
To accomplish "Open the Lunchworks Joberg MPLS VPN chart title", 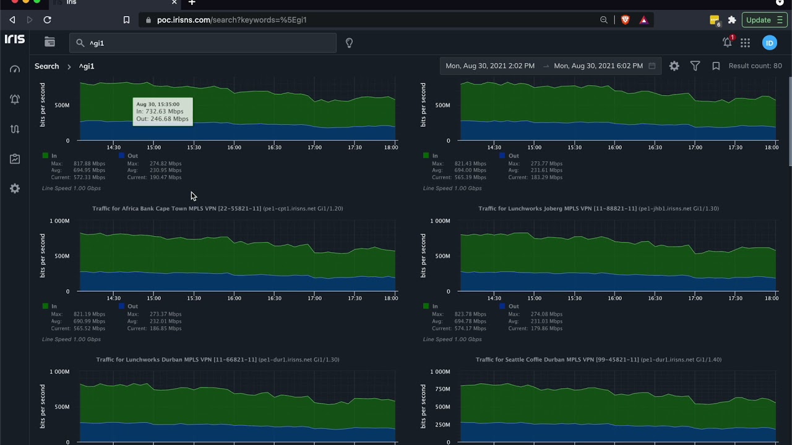I will [x=599, y=208].
